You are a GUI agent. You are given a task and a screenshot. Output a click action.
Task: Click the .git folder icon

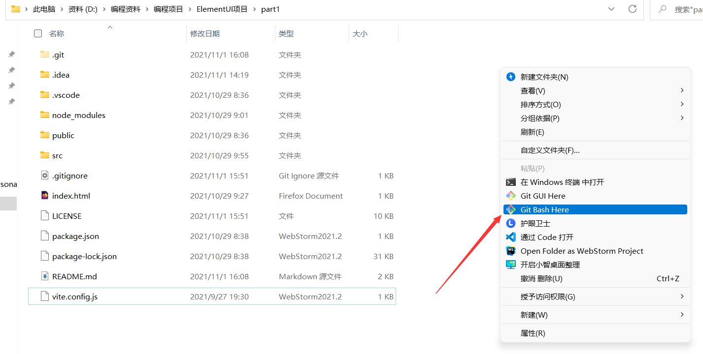(x=45, y=55)
